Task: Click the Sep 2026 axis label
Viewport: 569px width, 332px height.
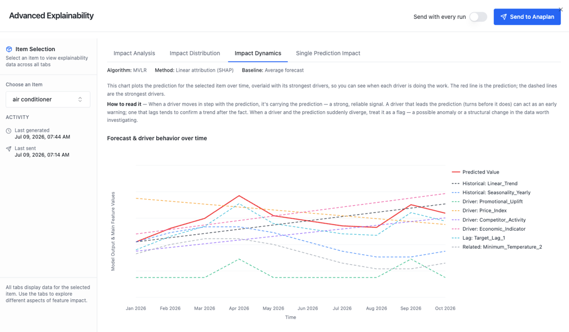Action: coord(411,309)
